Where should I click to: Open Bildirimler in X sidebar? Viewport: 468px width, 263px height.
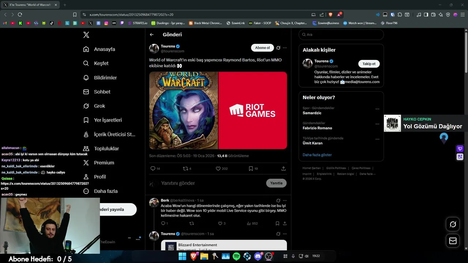(100, 77)
